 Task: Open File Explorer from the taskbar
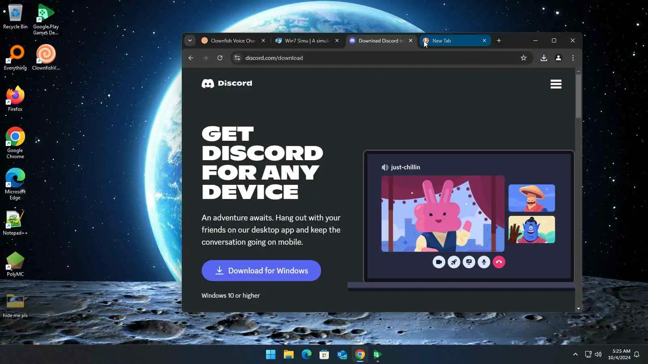[288, 355]
